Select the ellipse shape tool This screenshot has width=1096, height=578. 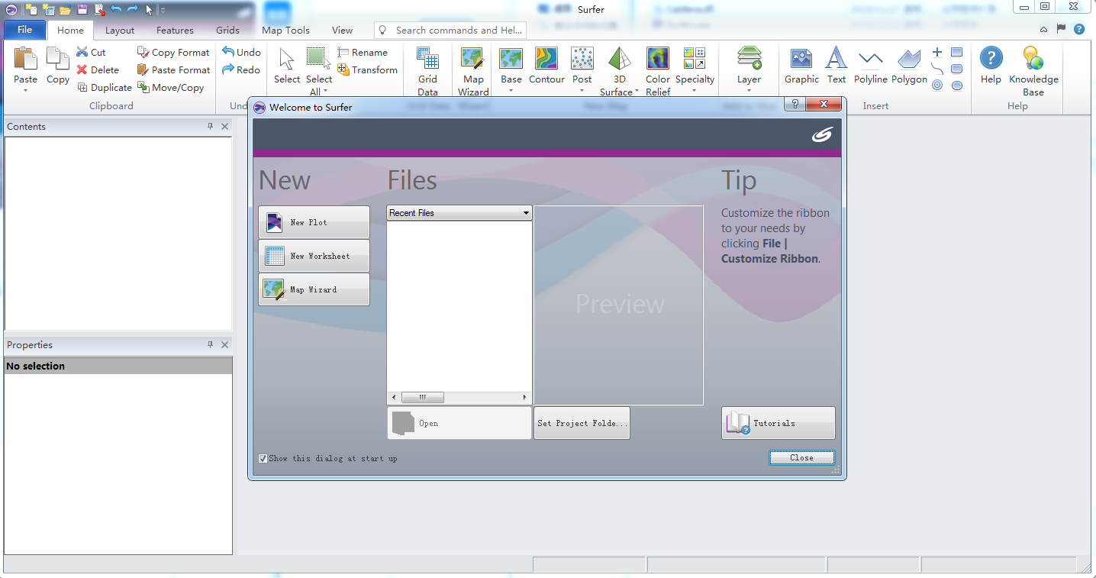tap(956, 86)
